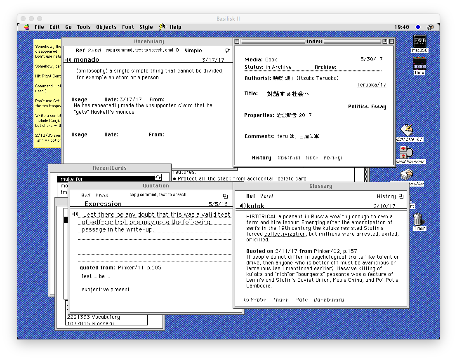Image resolution: width=457 pixels, height=360 pixels.
Task: Click Index at the bottom of Glossary
Action: [281, 299]
